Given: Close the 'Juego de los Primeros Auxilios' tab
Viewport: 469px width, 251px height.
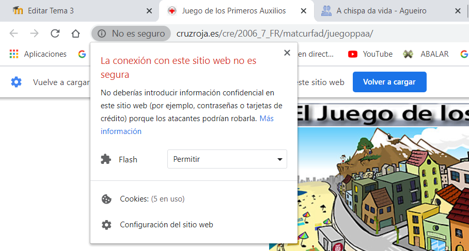Looking at the screenshot, I should tap(304, 11).
